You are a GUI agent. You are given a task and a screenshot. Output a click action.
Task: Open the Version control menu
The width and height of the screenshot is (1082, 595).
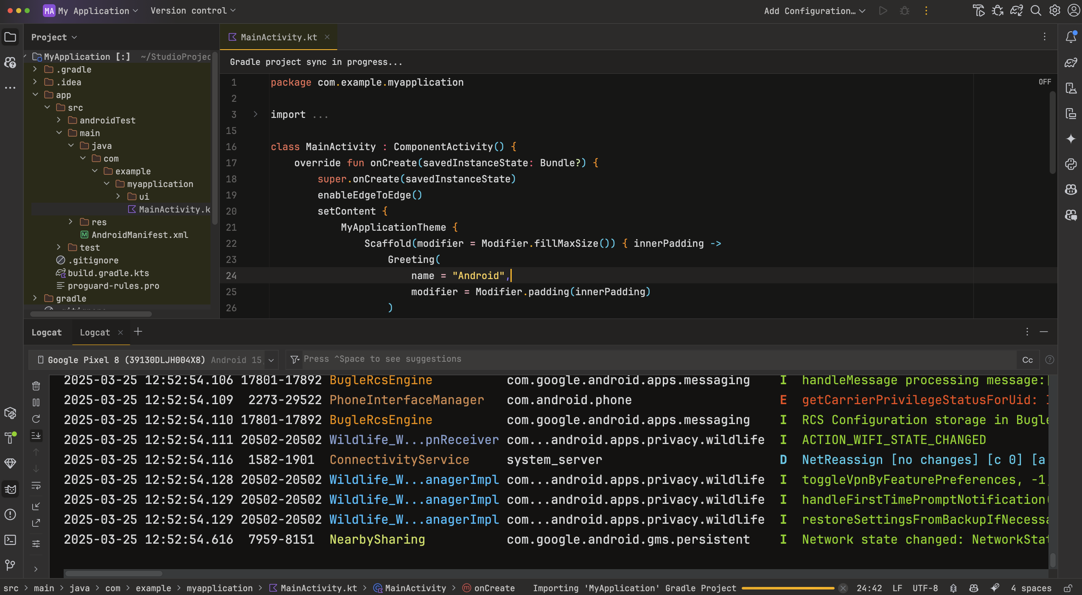tap(193, 11)
